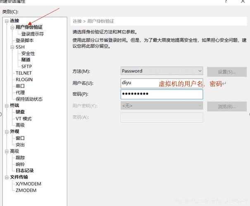Select 外观 category
The height and width of the screenshot is (206, 250).
[14, 131]
